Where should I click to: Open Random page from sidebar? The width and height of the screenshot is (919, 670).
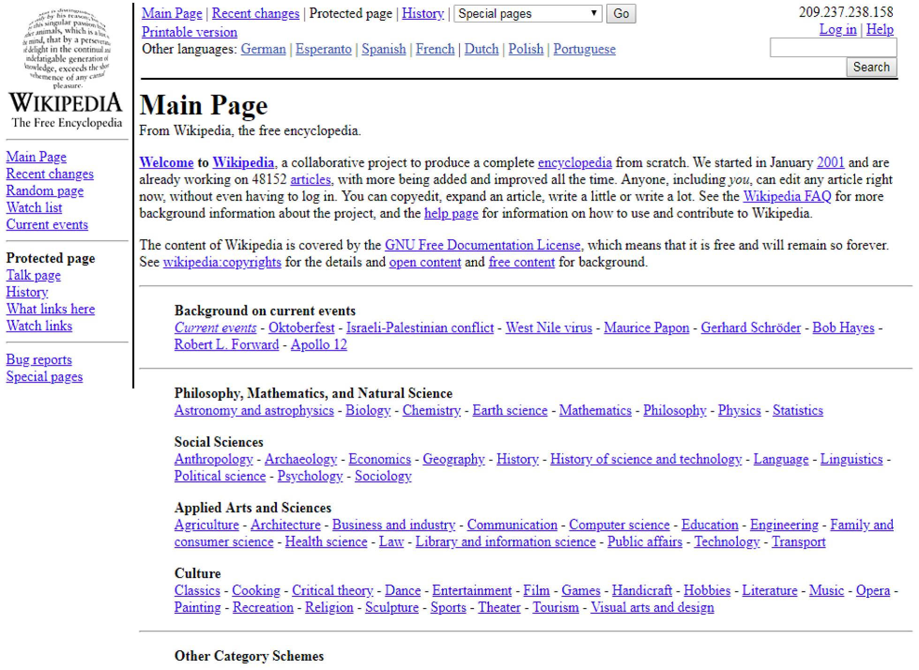[x=45, y=191]
